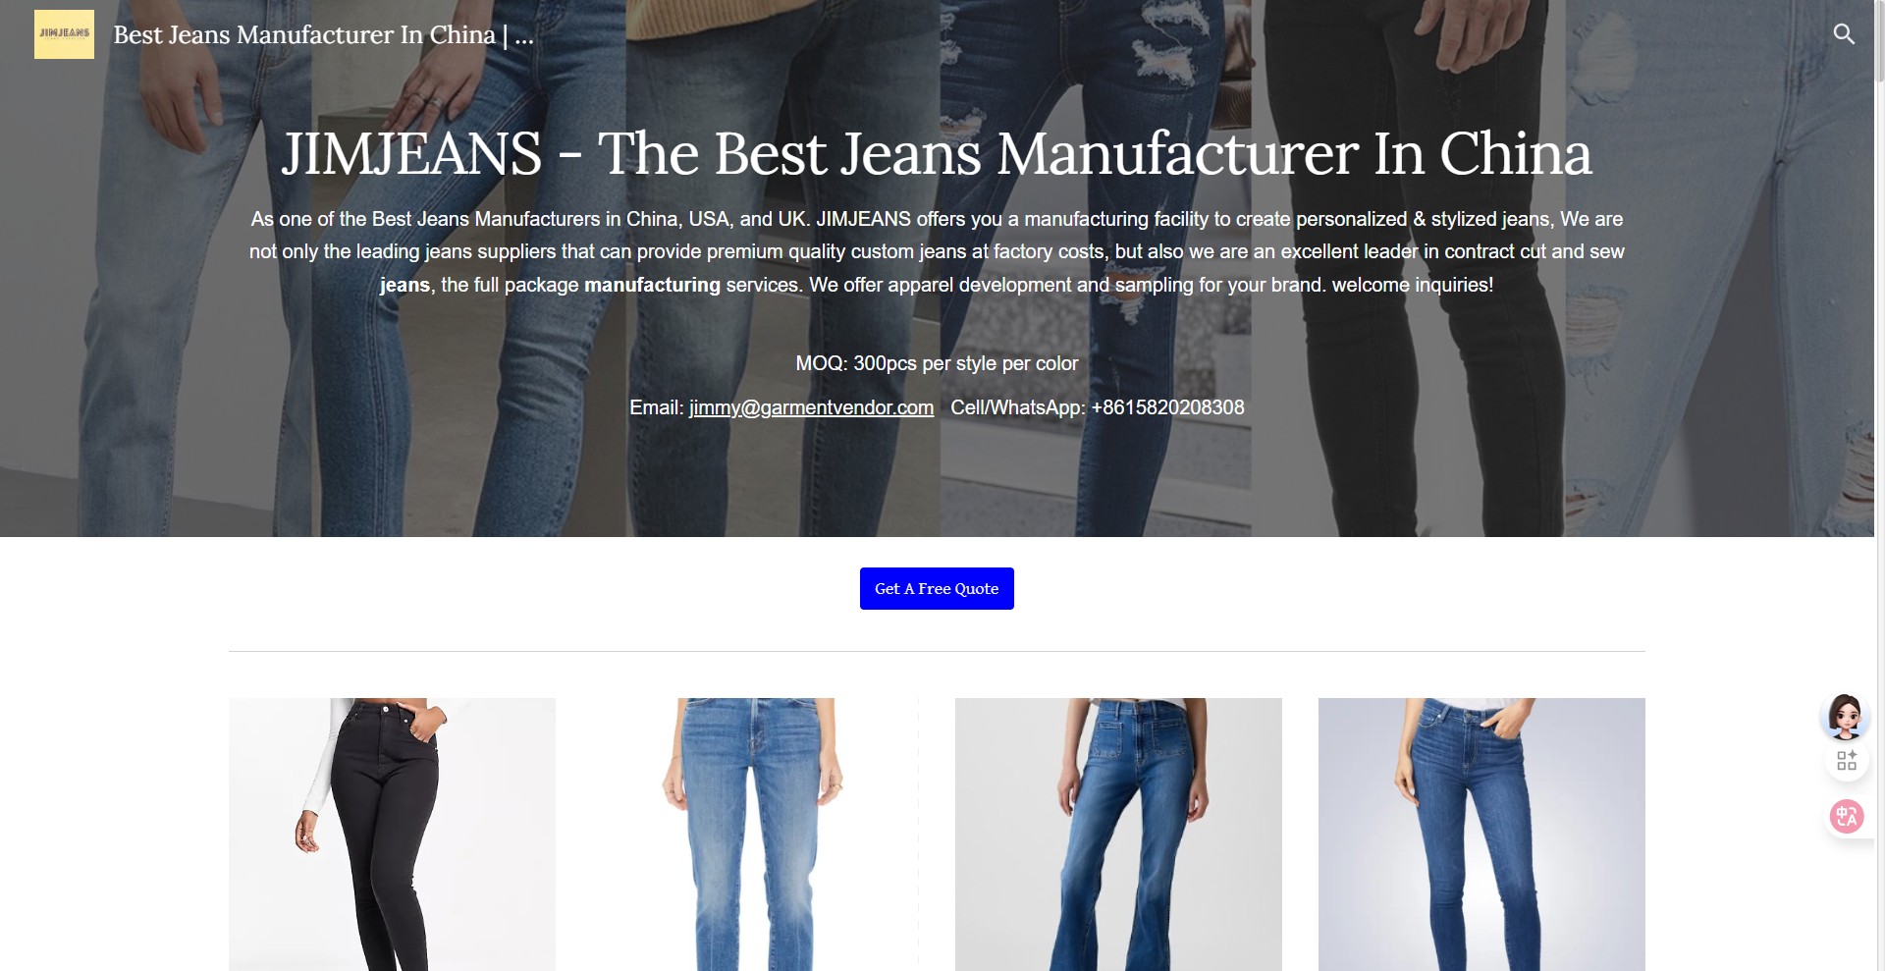Click the pink translate icon
1885x971 pixels.
point(1847,816)
